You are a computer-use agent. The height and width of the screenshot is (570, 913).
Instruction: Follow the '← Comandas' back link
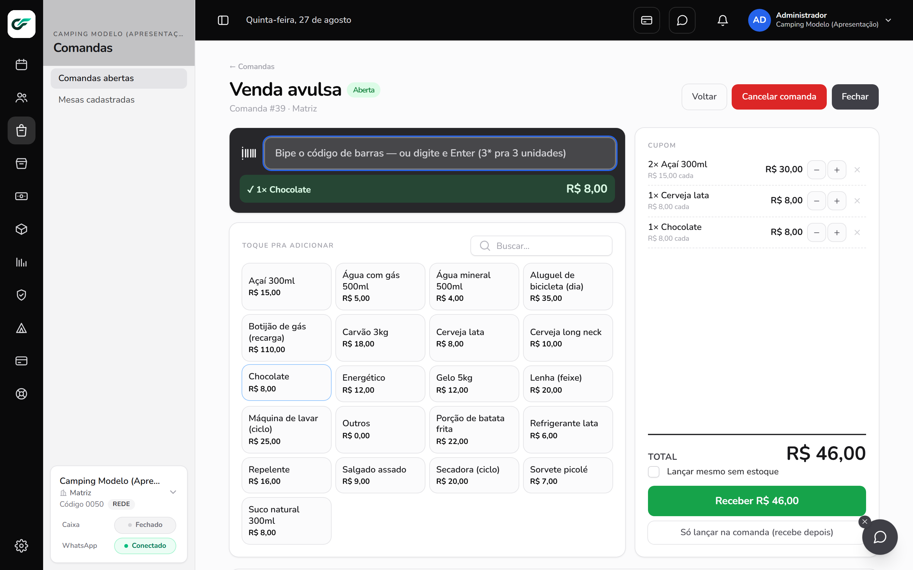[252, 66]
